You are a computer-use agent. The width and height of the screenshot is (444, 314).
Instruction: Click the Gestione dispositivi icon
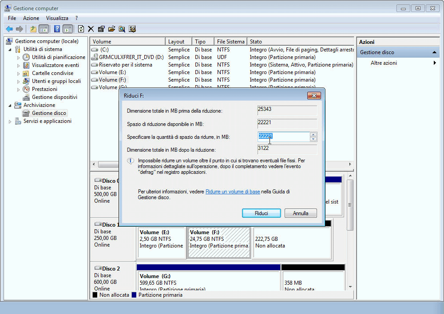coord(26,97)
